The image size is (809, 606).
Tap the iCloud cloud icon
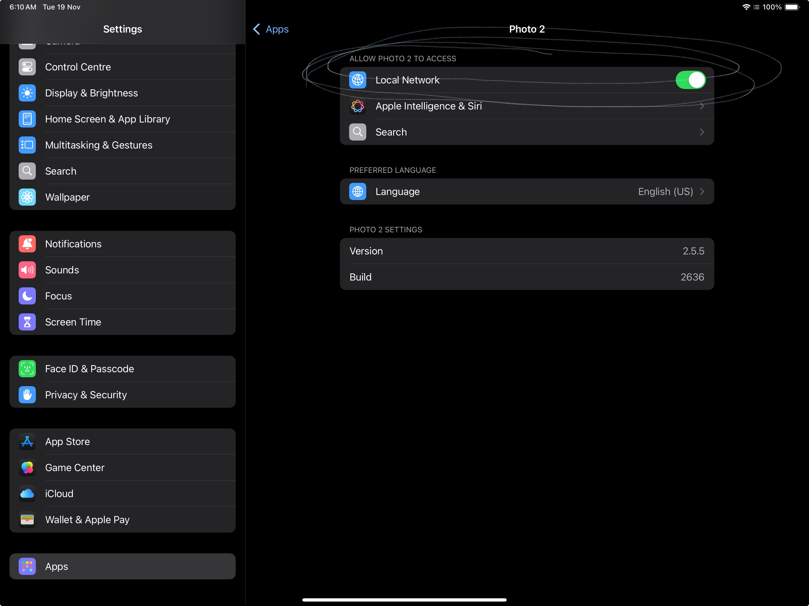point(27,494)
